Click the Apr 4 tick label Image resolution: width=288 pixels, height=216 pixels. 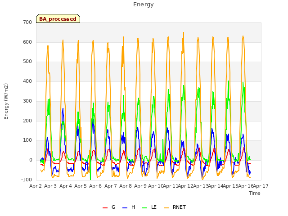pyautogui.click(x=66, y=186)
